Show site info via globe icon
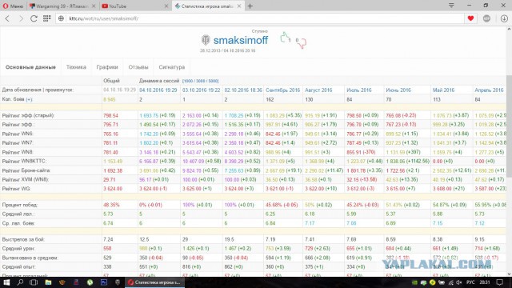Screen dimensions: 512x288 click(x=61, y=18)
